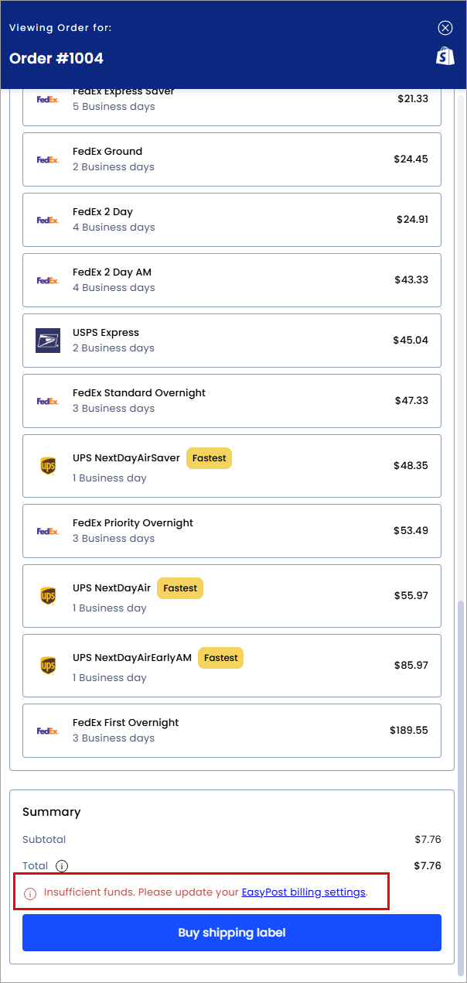Choose FedEx 2 Day AM rate
This screenshot has width=467, height=983.
(232, 280)
